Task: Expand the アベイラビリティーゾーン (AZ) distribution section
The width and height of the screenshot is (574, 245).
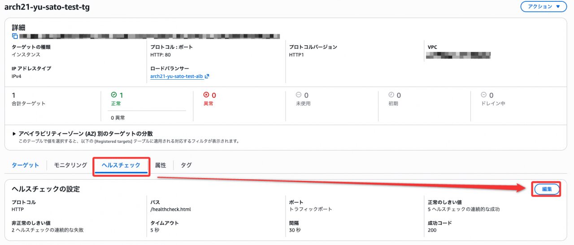Action: pyautogui.click(x=15, y=133)
